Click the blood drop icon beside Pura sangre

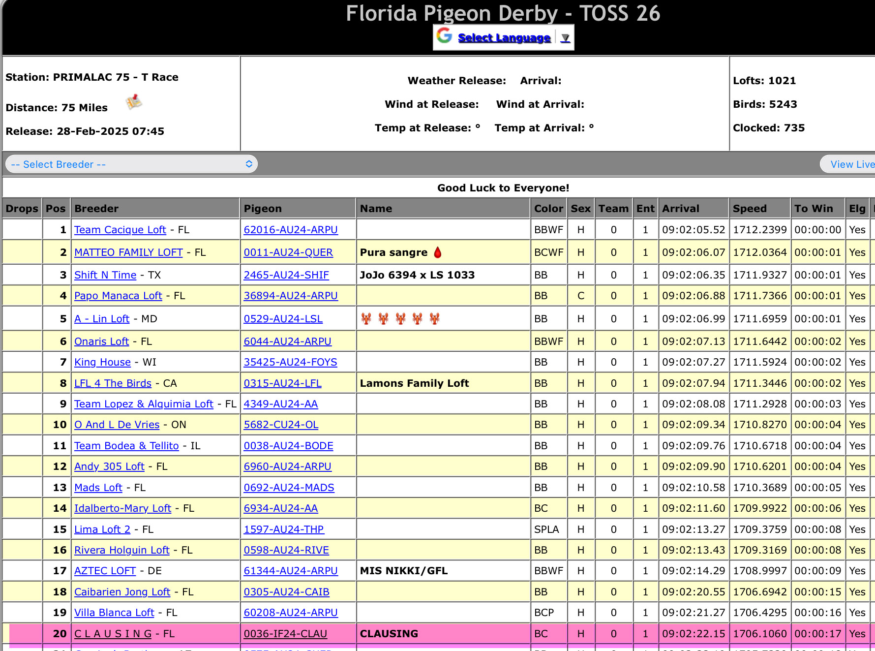438,252
